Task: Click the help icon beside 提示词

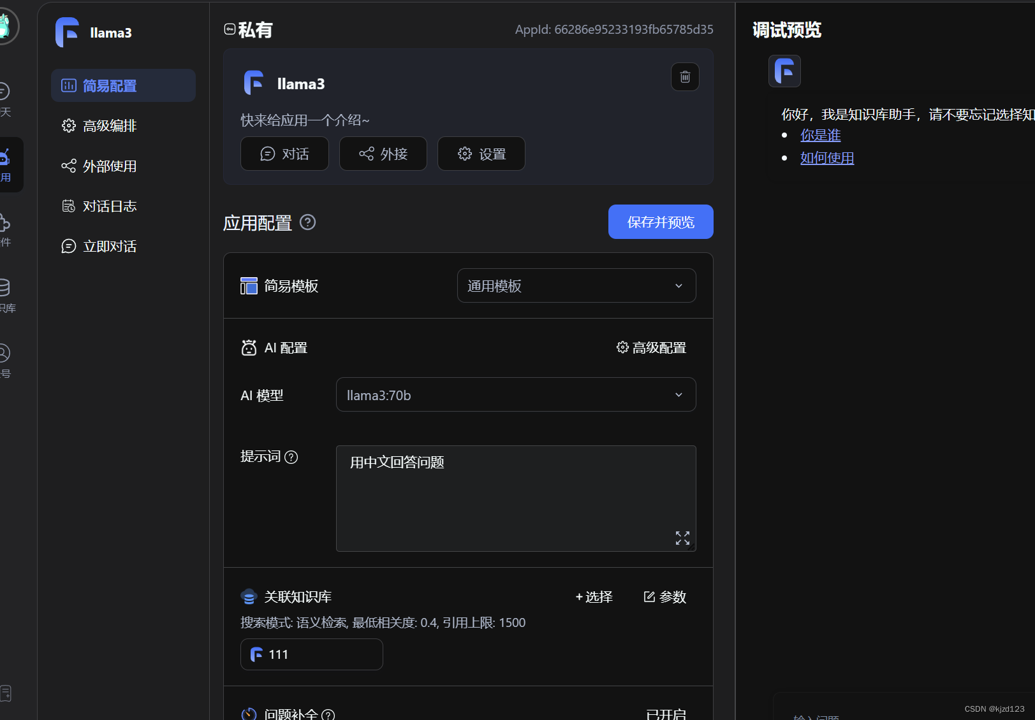Action: (291, 457)
